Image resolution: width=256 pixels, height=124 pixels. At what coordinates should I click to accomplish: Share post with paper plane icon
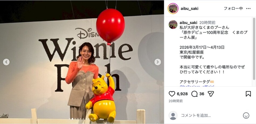click(x=211, y=94)
